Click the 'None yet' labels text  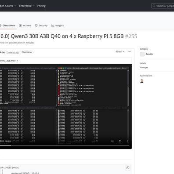[x=144, y=68]
